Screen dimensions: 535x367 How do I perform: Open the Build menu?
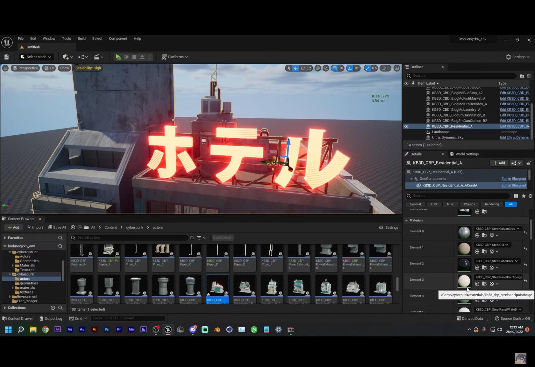click(x=82, y=39)
